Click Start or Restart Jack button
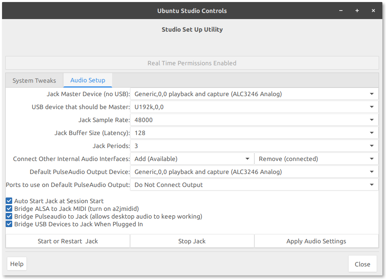386x279 pixels. 68,241
